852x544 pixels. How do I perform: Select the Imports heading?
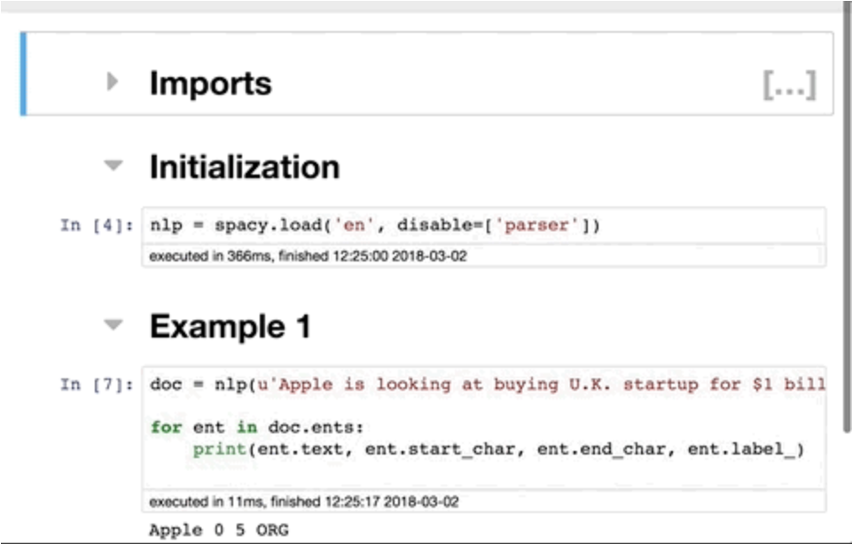[x=210, y=83]
